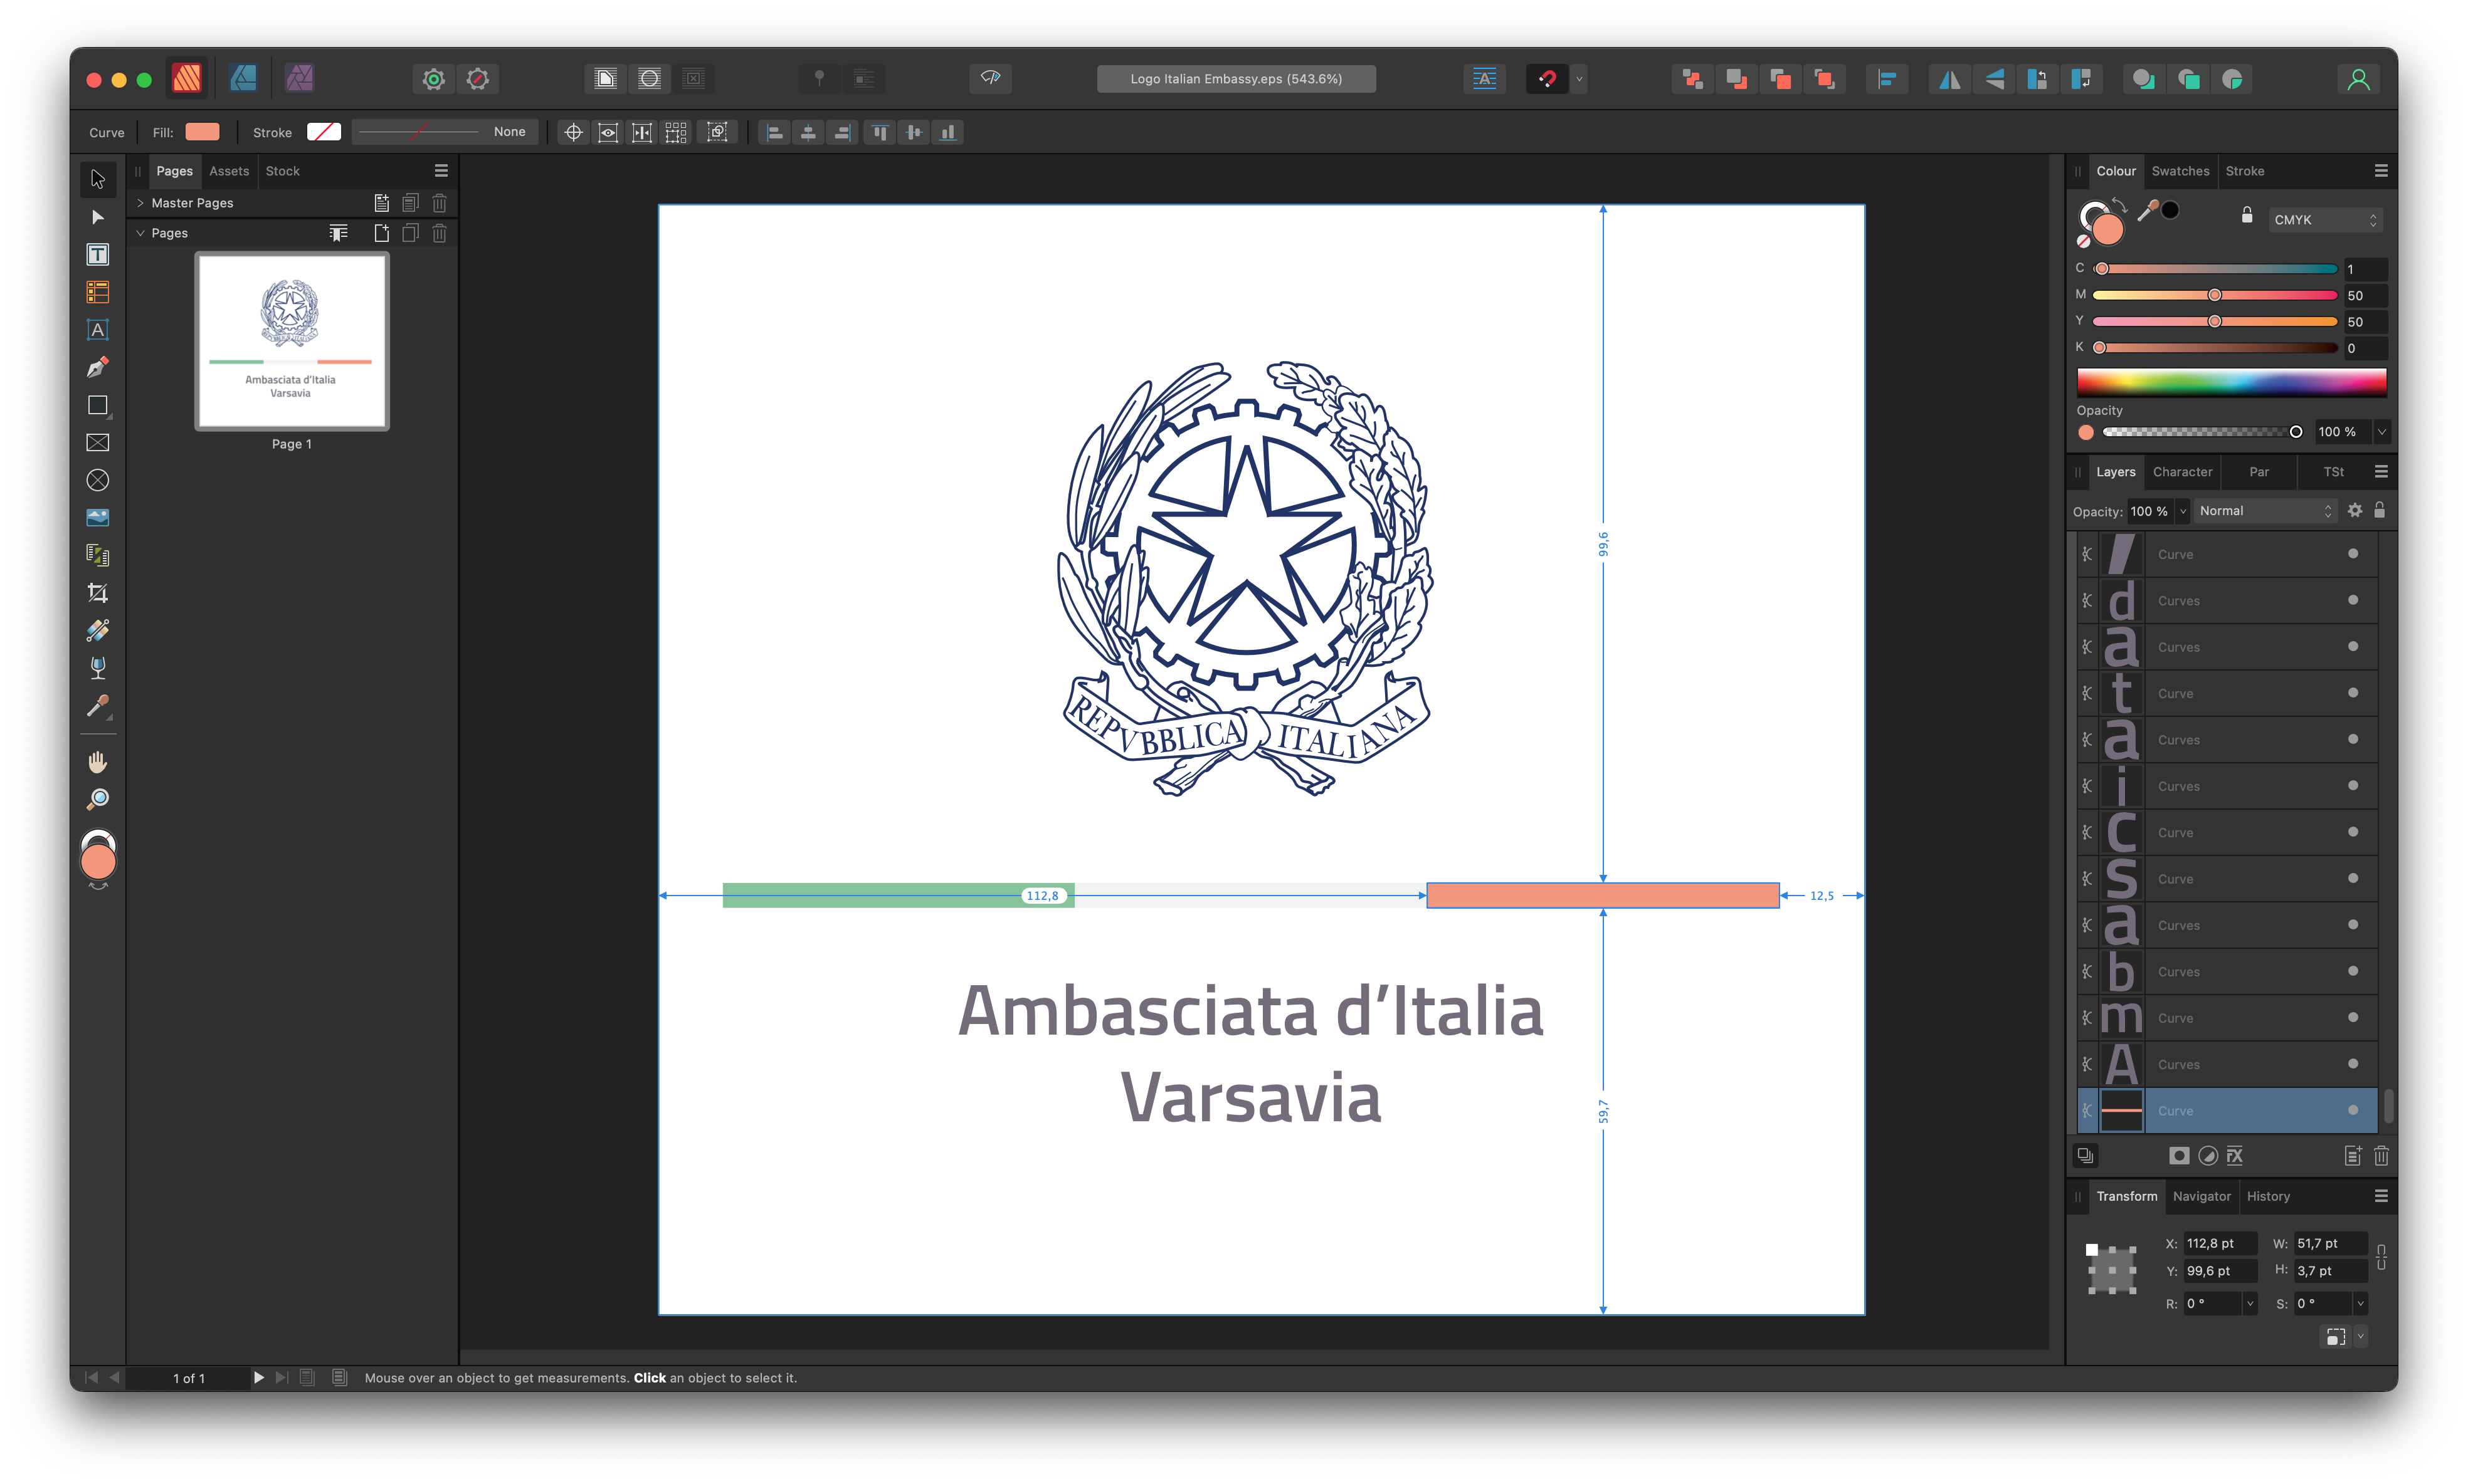Screen dimensions: 2468x1484
Task: Toggle visibility of the 'd' Curves layer
Action: click(x=2353, y=600)
